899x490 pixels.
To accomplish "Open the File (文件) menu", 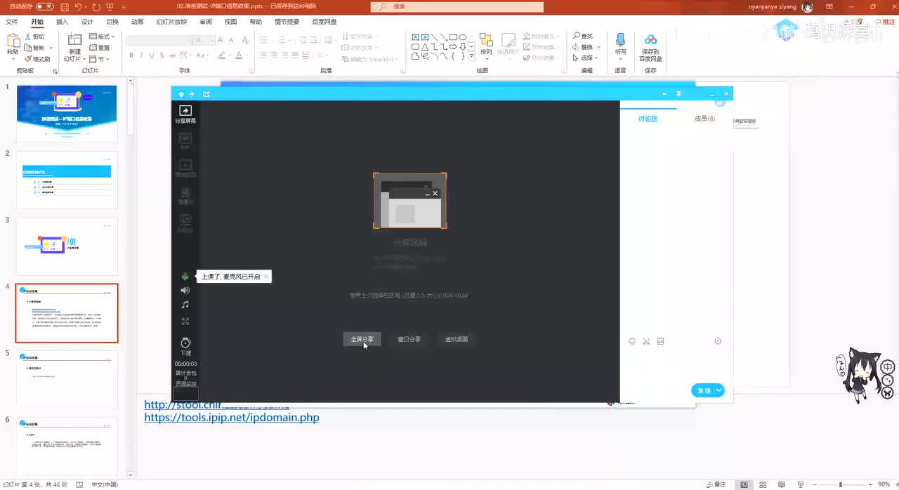I will coord(12,22).
